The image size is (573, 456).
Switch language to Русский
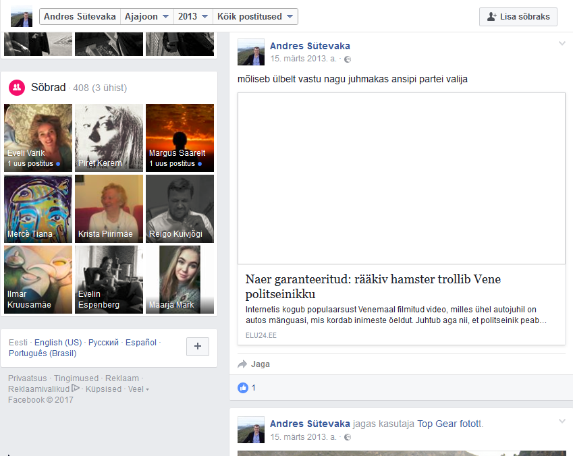[x=103, y=343]
